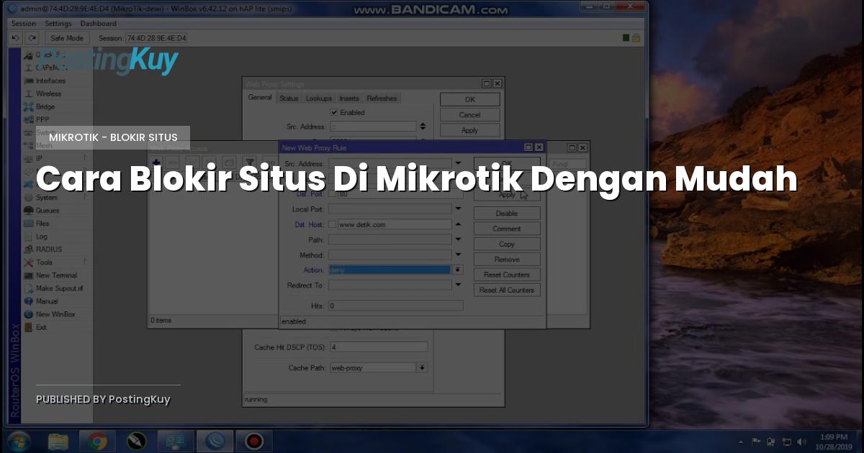Open the Dashboard menu
The image size is (864, 453).
coord(98,24)
